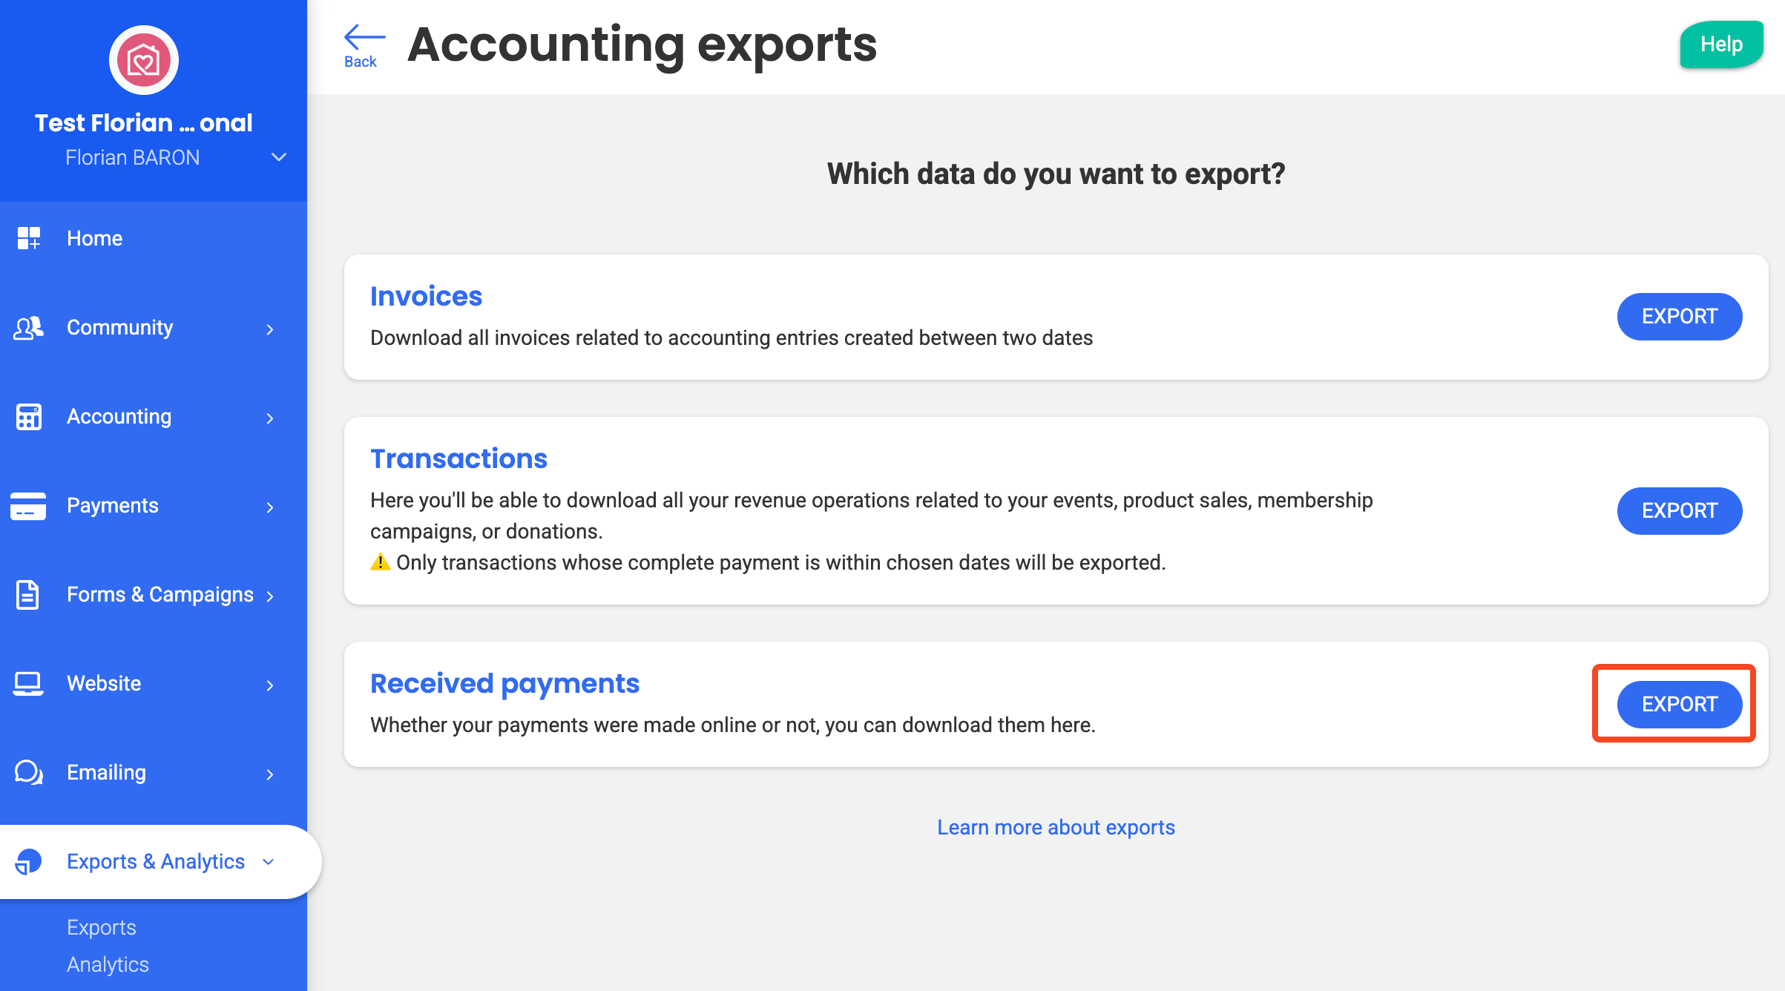
Task: Expand the Payments menu chevron
Action: pos(270,507)
